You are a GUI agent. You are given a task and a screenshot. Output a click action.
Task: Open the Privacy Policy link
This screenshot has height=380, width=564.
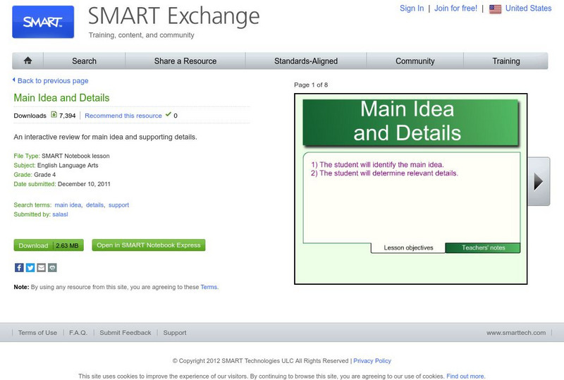pyautogui.click(x=372, y=360)
